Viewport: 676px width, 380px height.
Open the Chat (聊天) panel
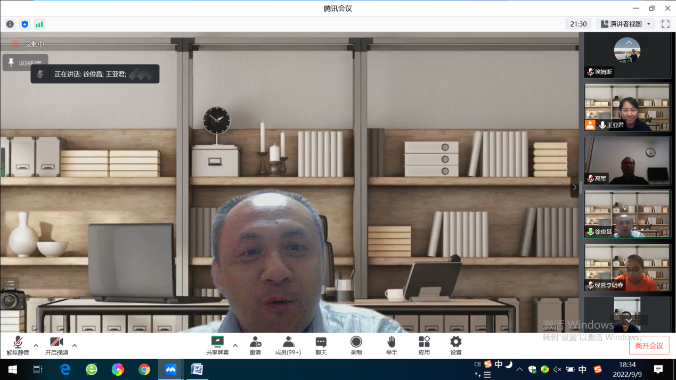(x=321, y=342)
